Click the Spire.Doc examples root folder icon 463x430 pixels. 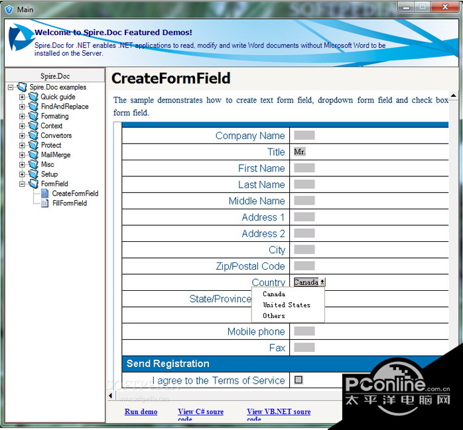coord(22,87)
